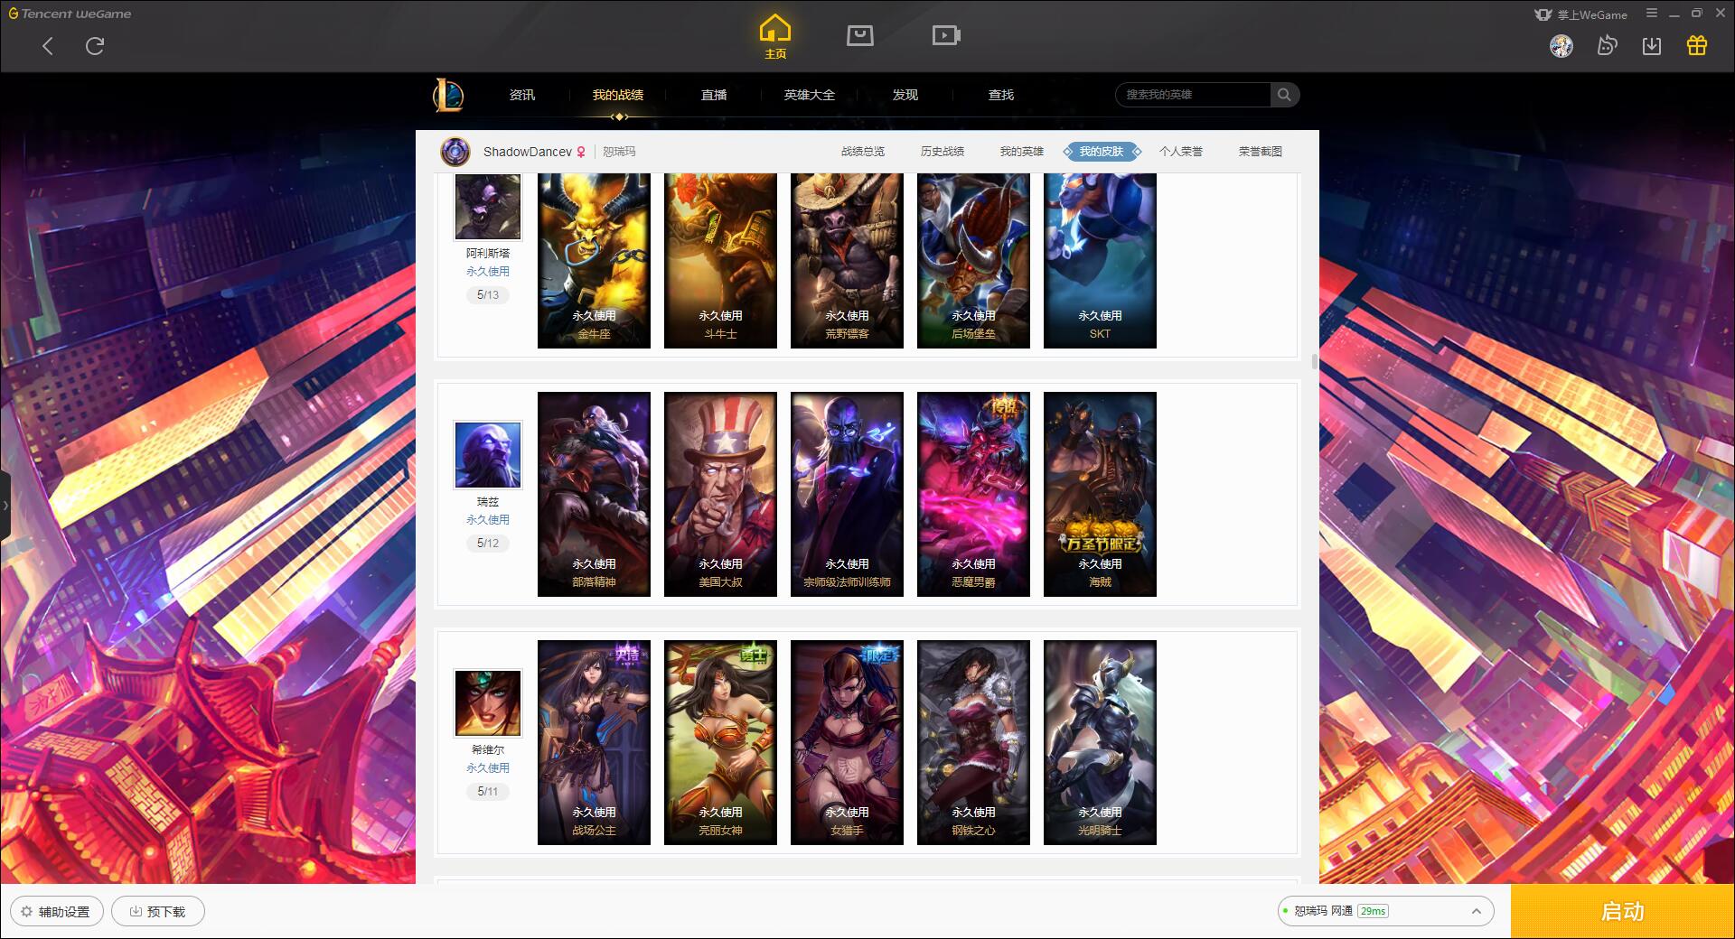The height and width of the screenshot is (939, 1735).
Task: Open the video live stream icon
Action: (946, 35)
